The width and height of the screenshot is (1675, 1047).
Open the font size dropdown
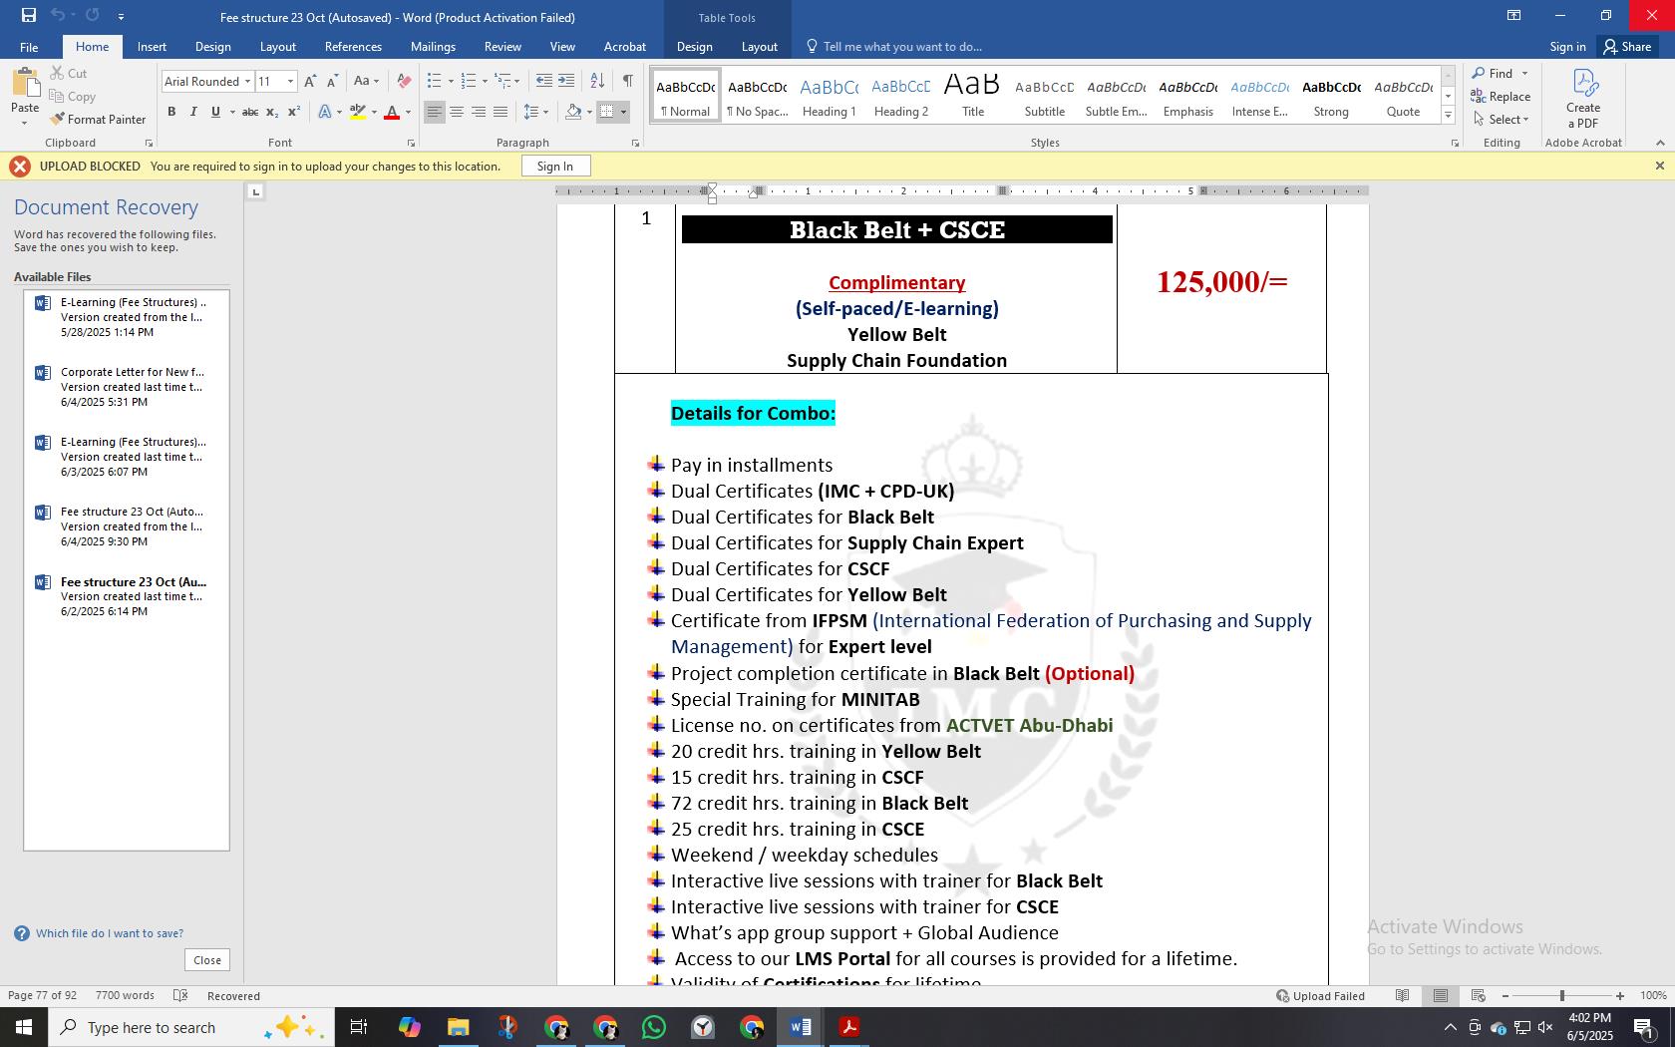[290, 82]
